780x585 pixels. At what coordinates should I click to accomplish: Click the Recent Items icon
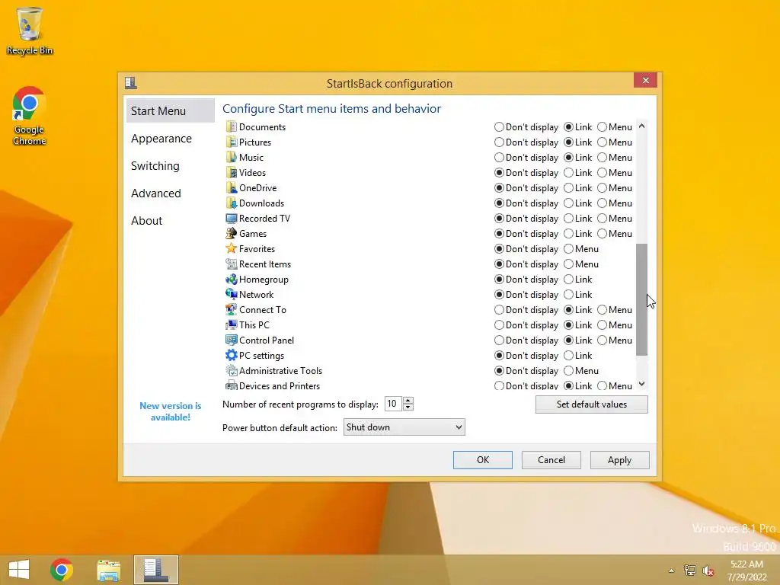232,264
